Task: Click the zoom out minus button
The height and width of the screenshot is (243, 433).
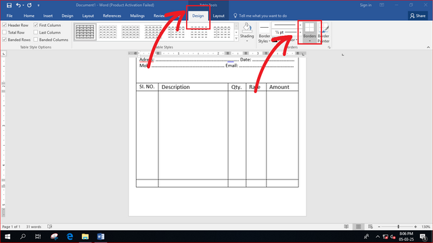Action: (x=379, y=227)
